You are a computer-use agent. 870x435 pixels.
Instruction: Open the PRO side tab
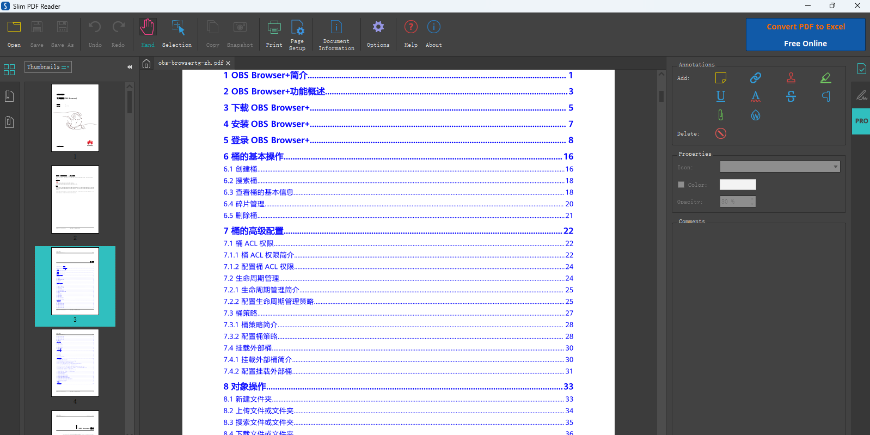tap(861, 121)
